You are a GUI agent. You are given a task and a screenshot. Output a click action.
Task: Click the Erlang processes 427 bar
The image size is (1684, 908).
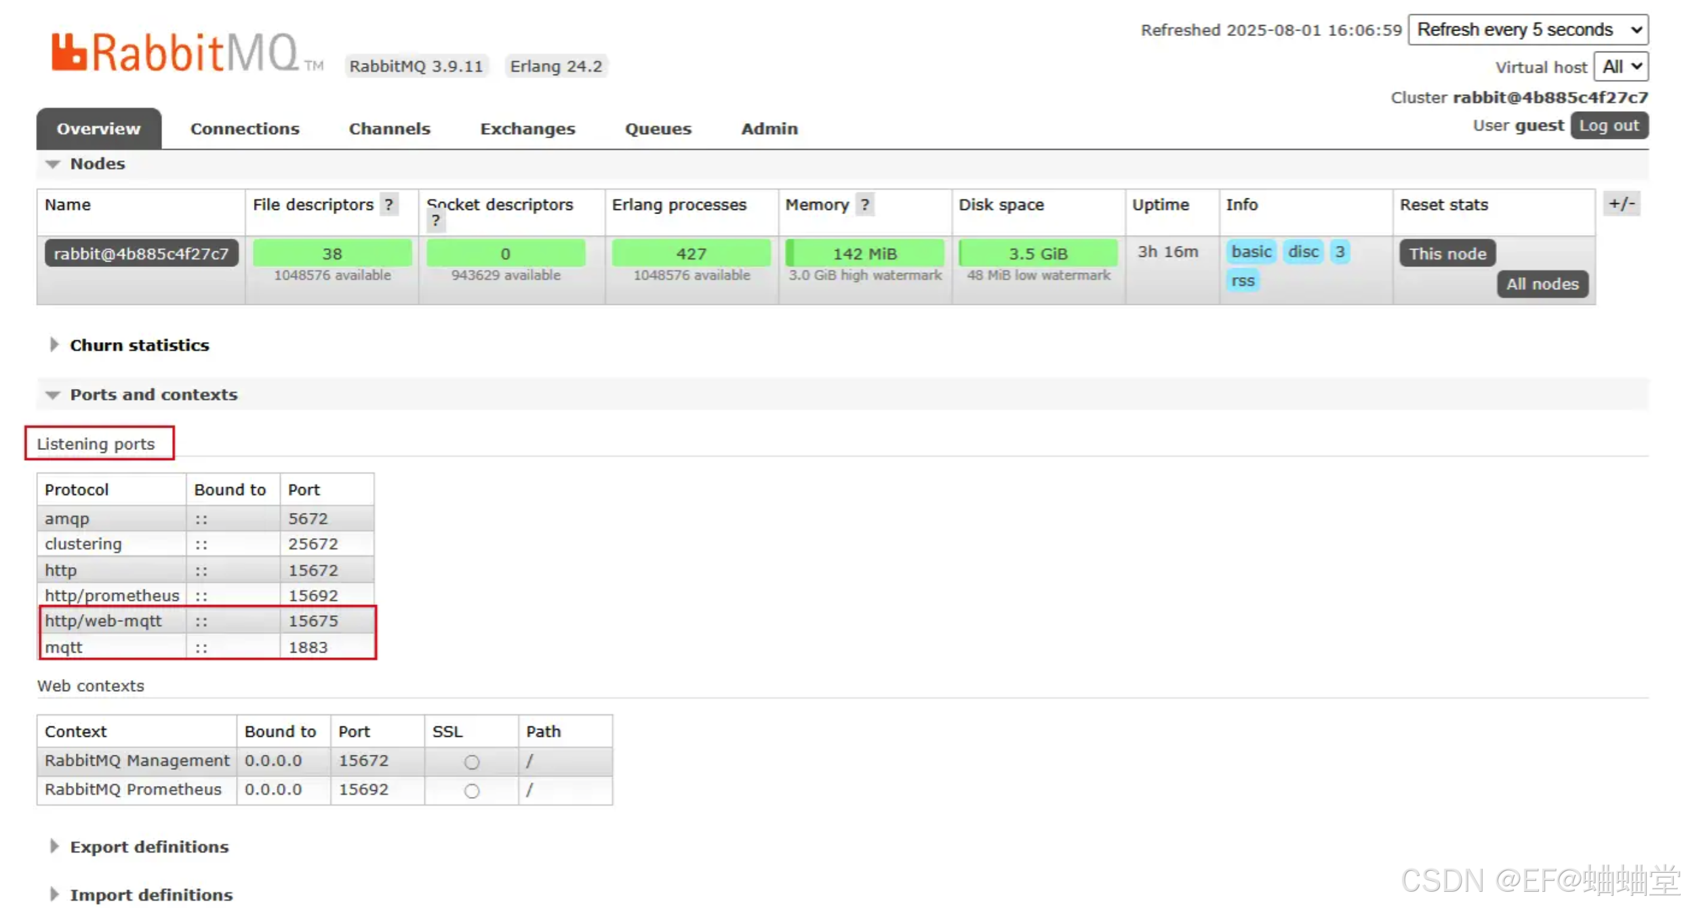(x=691, y=253)
